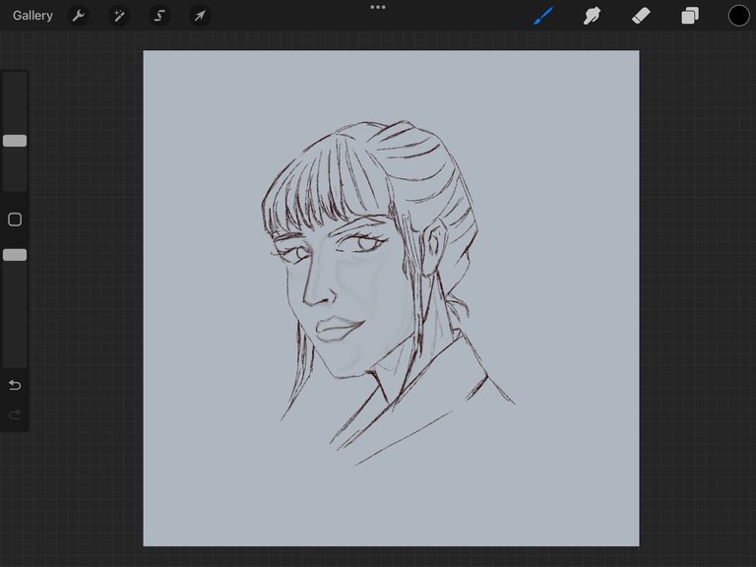Return to the Gallery
The height and width of the screenshot is (567, 756).
tap(32, 16)
